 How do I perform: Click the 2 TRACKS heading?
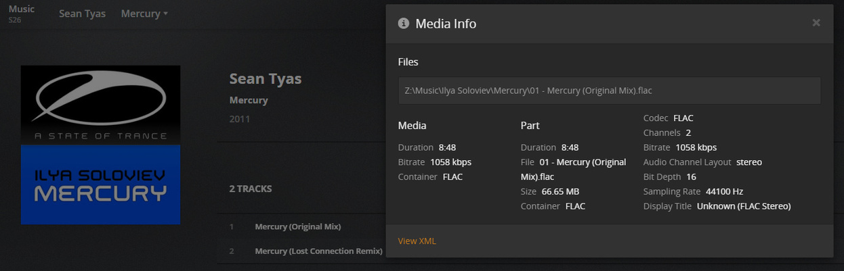click(x=250, y=189)
